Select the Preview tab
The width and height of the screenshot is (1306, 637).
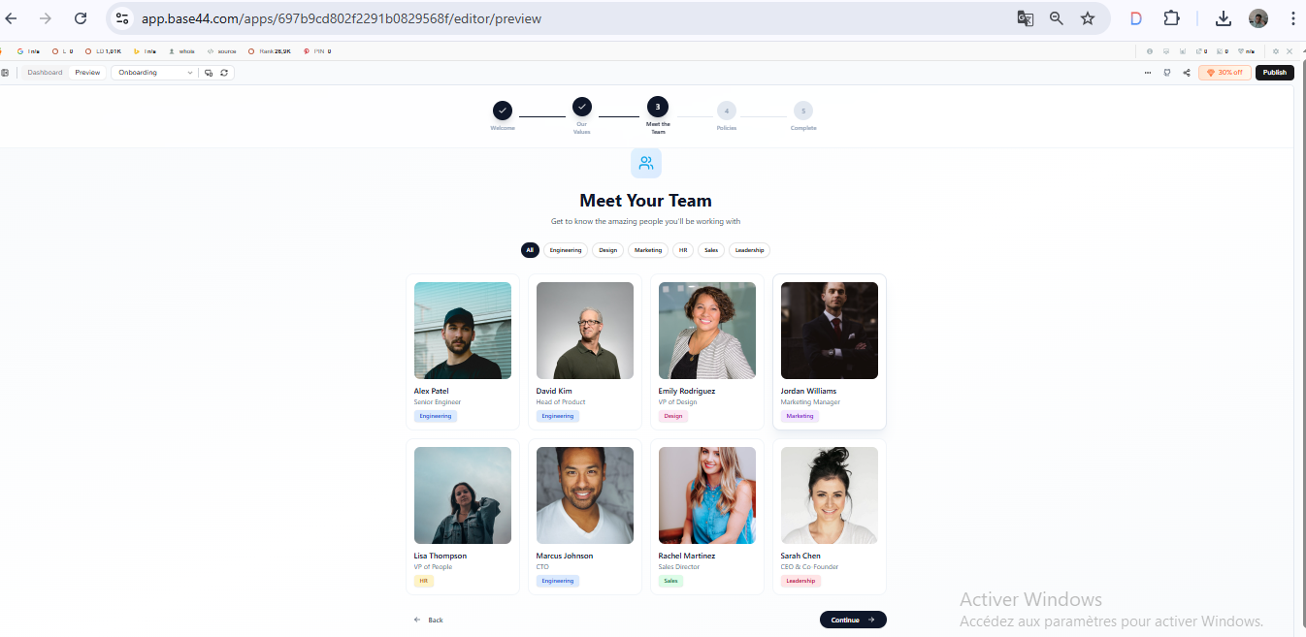(87, 73)
